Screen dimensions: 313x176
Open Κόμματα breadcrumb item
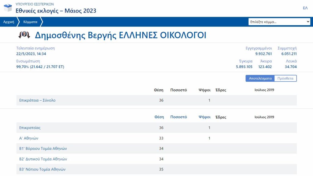click(x=30, y=22)
